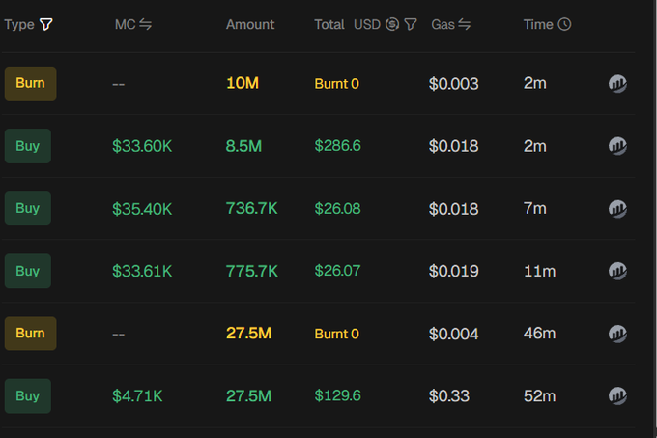
Task: Click the Burn tag for the 10M row
Action: (31, 83)
